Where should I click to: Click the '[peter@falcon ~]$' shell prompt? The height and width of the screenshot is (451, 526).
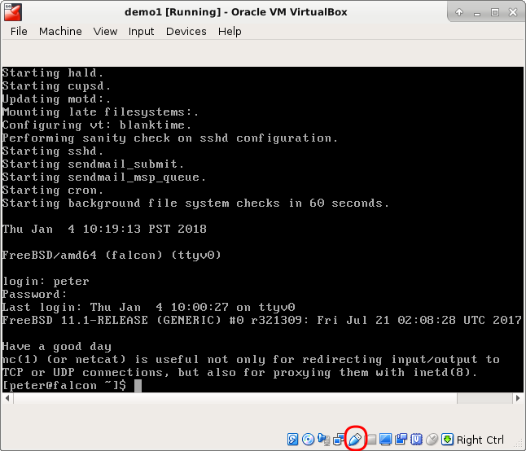(64, 385)
